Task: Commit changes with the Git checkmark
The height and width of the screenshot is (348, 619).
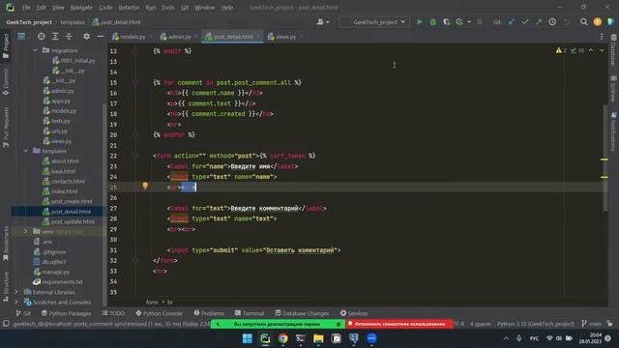Action: pyautogui.click(x=524, y=22)
